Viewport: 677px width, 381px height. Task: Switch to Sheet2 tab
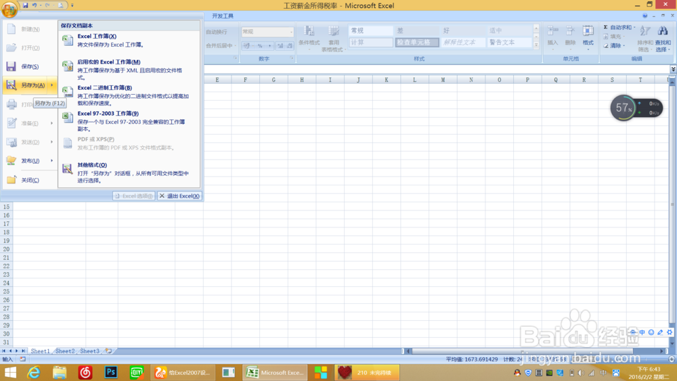[65, 351]
